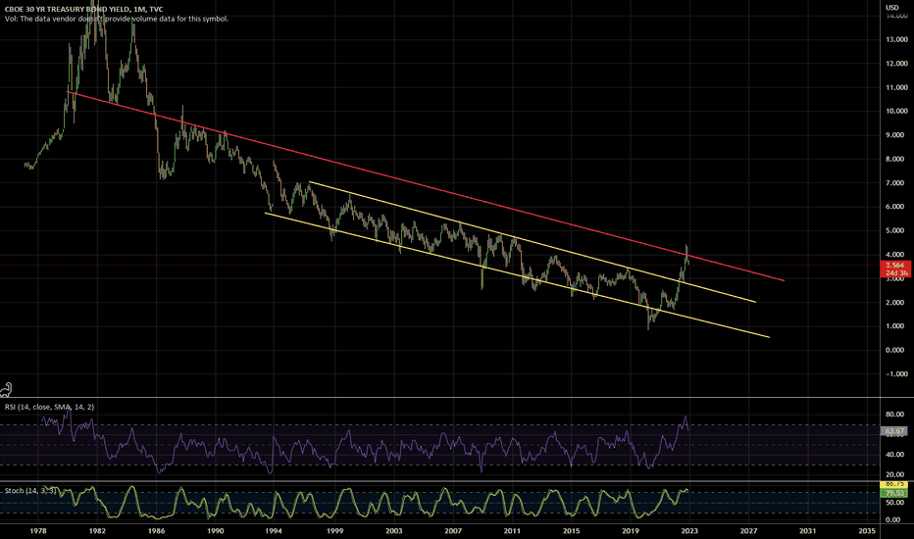This screenshot has width=914, height=539.
Task: Click the 10.000 price axis label
Action: (x=896, y=111)
